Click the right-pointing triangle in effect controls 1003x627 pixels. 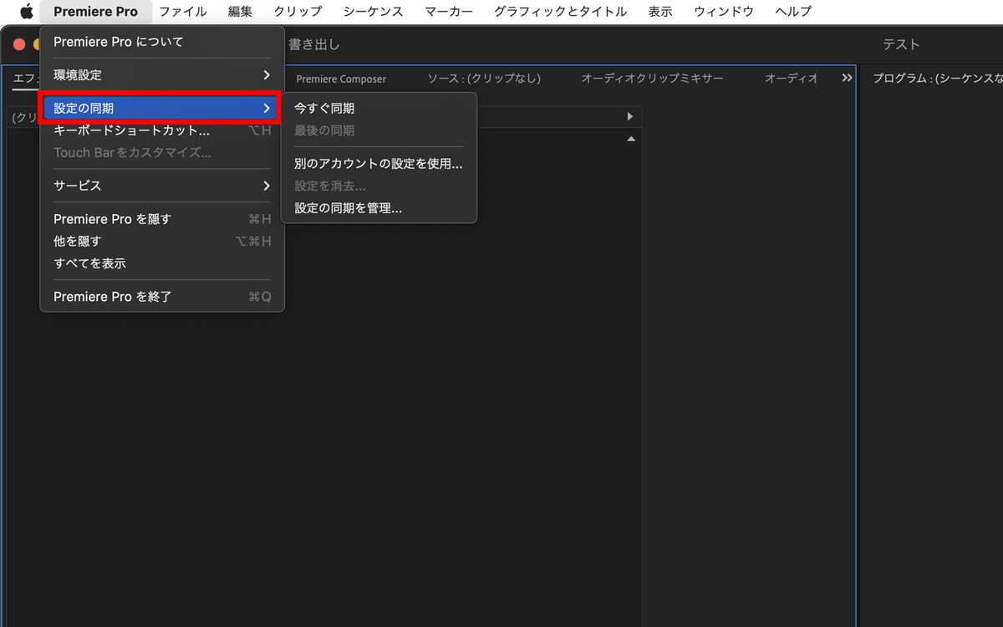[x=629, y=116]
